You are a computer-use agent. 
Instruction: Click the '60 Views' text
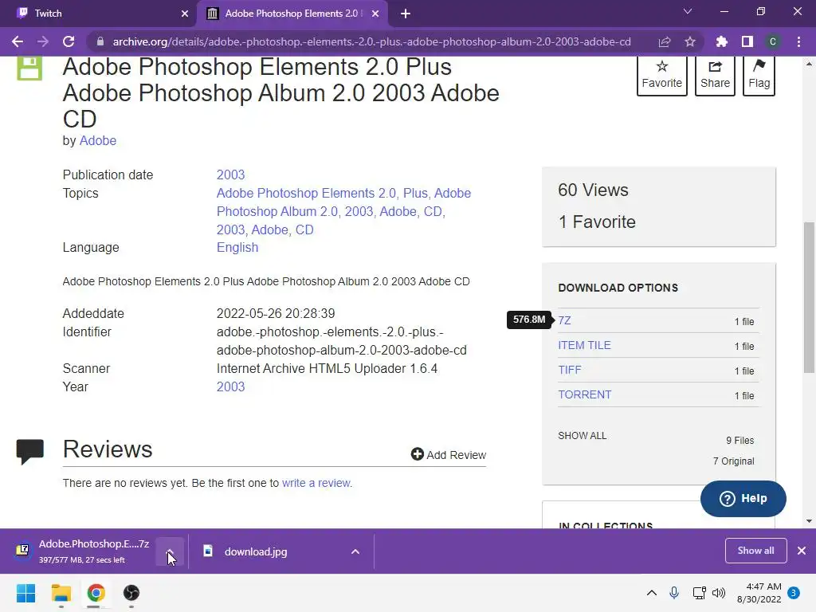pyautogui.click(x=593, y=190)
